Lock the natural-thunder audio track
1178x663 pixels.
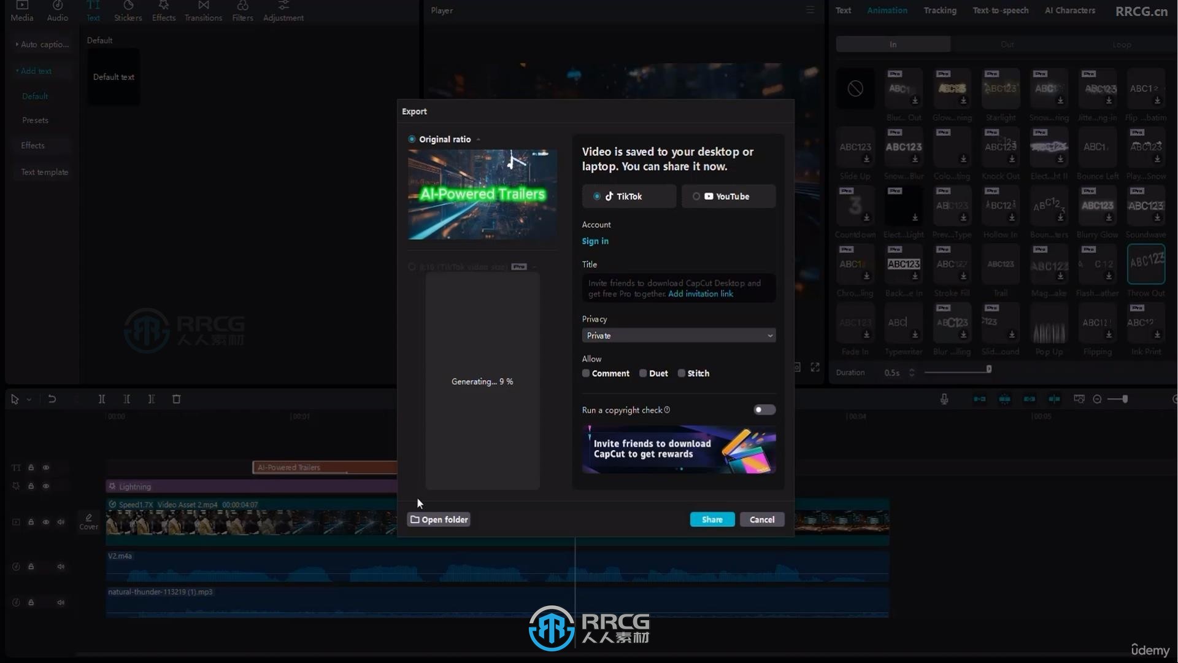click(x=31, y=603)
